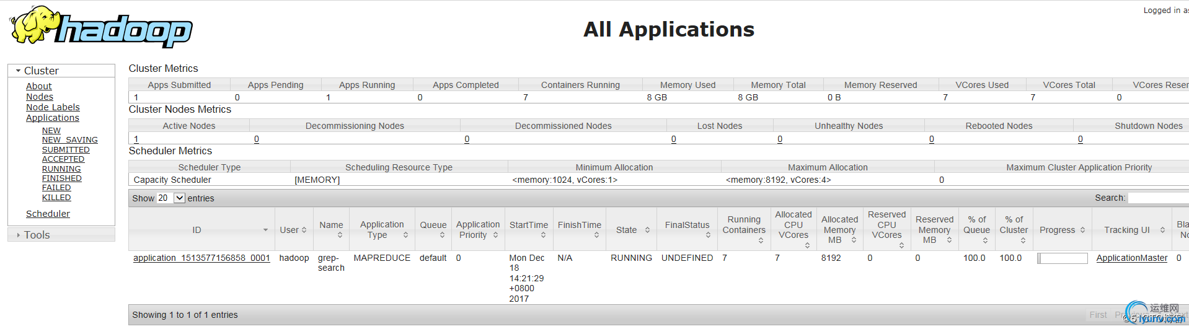1189x329 pixels.
Task: Select the RUNNING state cell
Action: click(x=631, y=258)
